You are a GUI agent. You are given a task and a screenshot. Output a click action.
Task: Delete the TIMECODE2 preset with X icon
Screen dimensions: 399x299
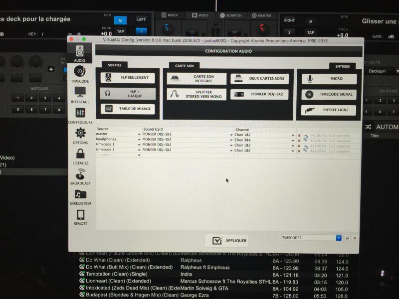click(x=355, y=238)
